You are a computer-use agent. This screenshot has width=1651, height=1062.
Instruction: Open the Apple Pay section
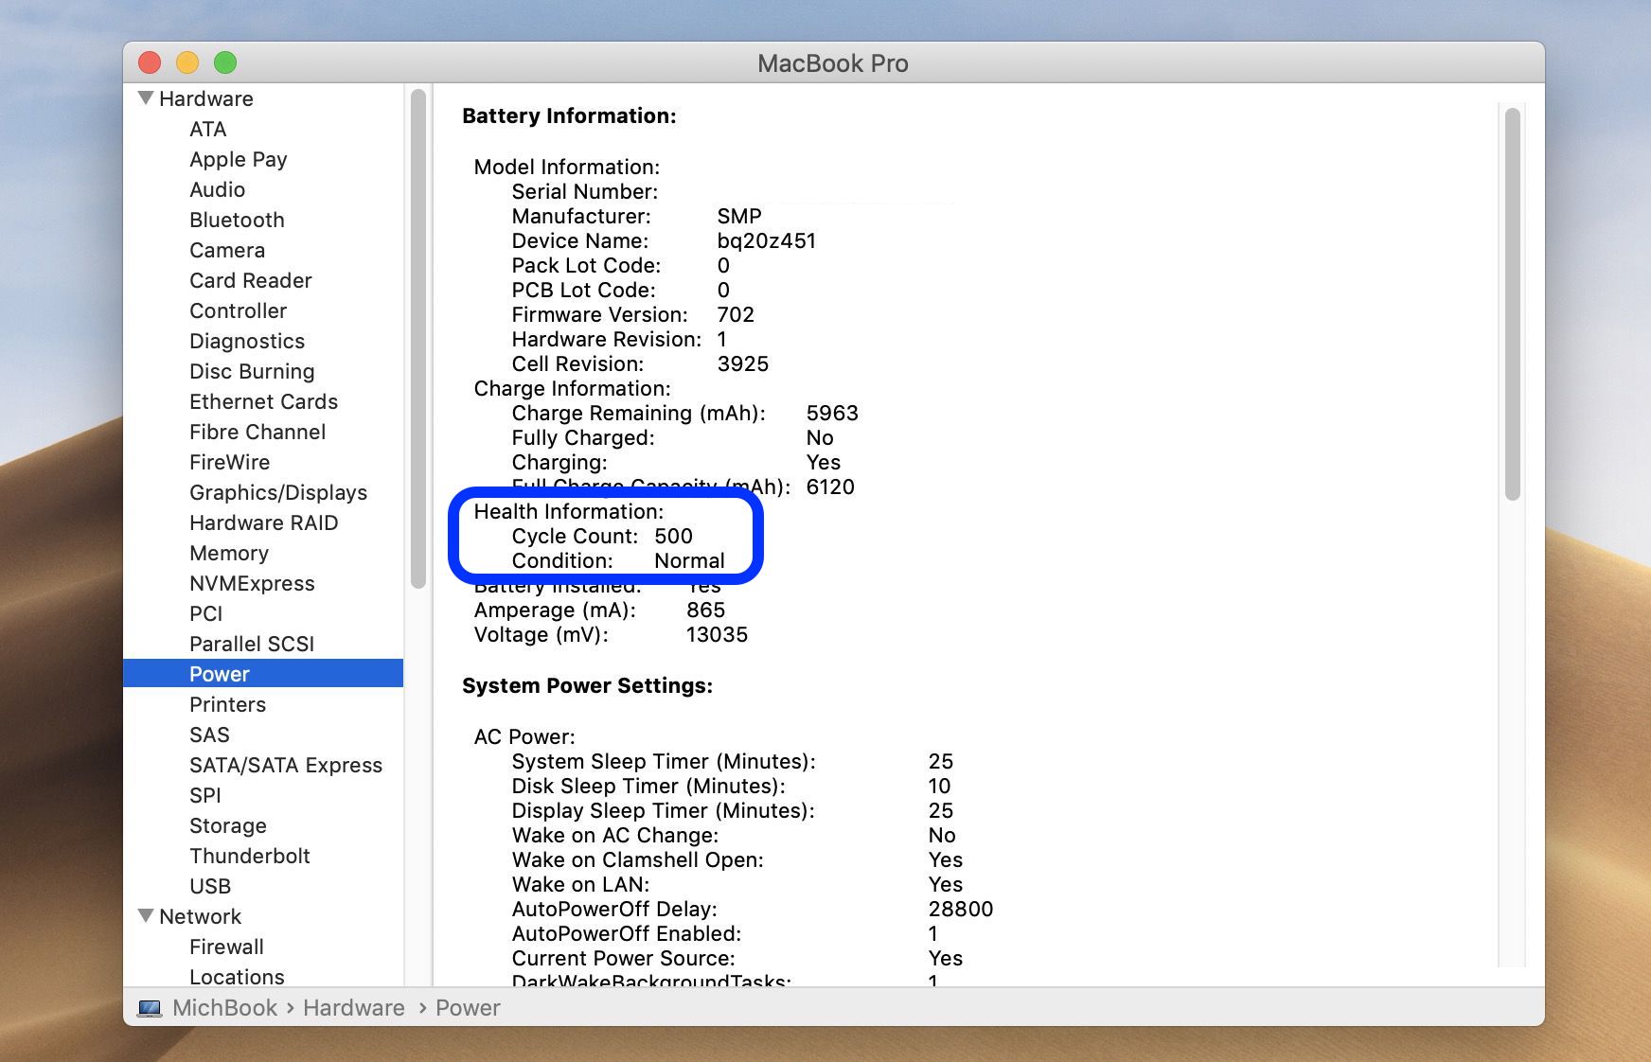(x=239, y=159)
